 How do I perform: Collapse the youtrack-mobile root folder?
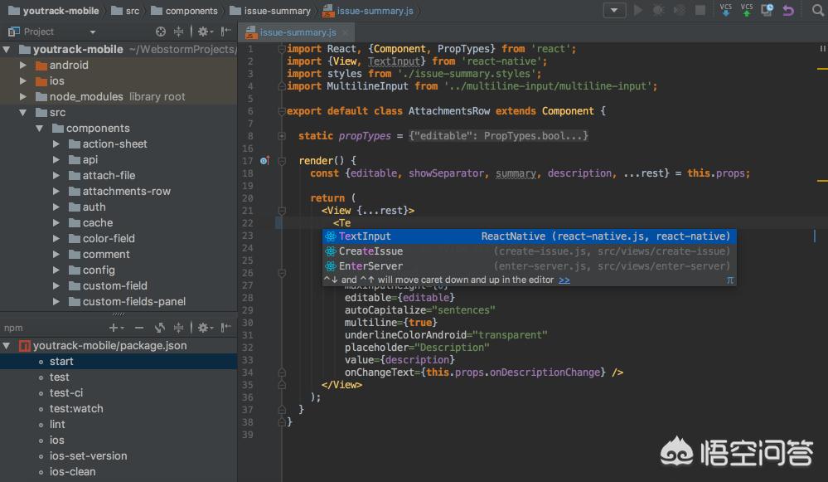click(7, 50)
